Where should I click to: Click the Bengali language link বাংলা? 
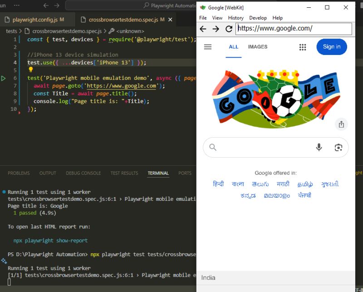point(238,184)
